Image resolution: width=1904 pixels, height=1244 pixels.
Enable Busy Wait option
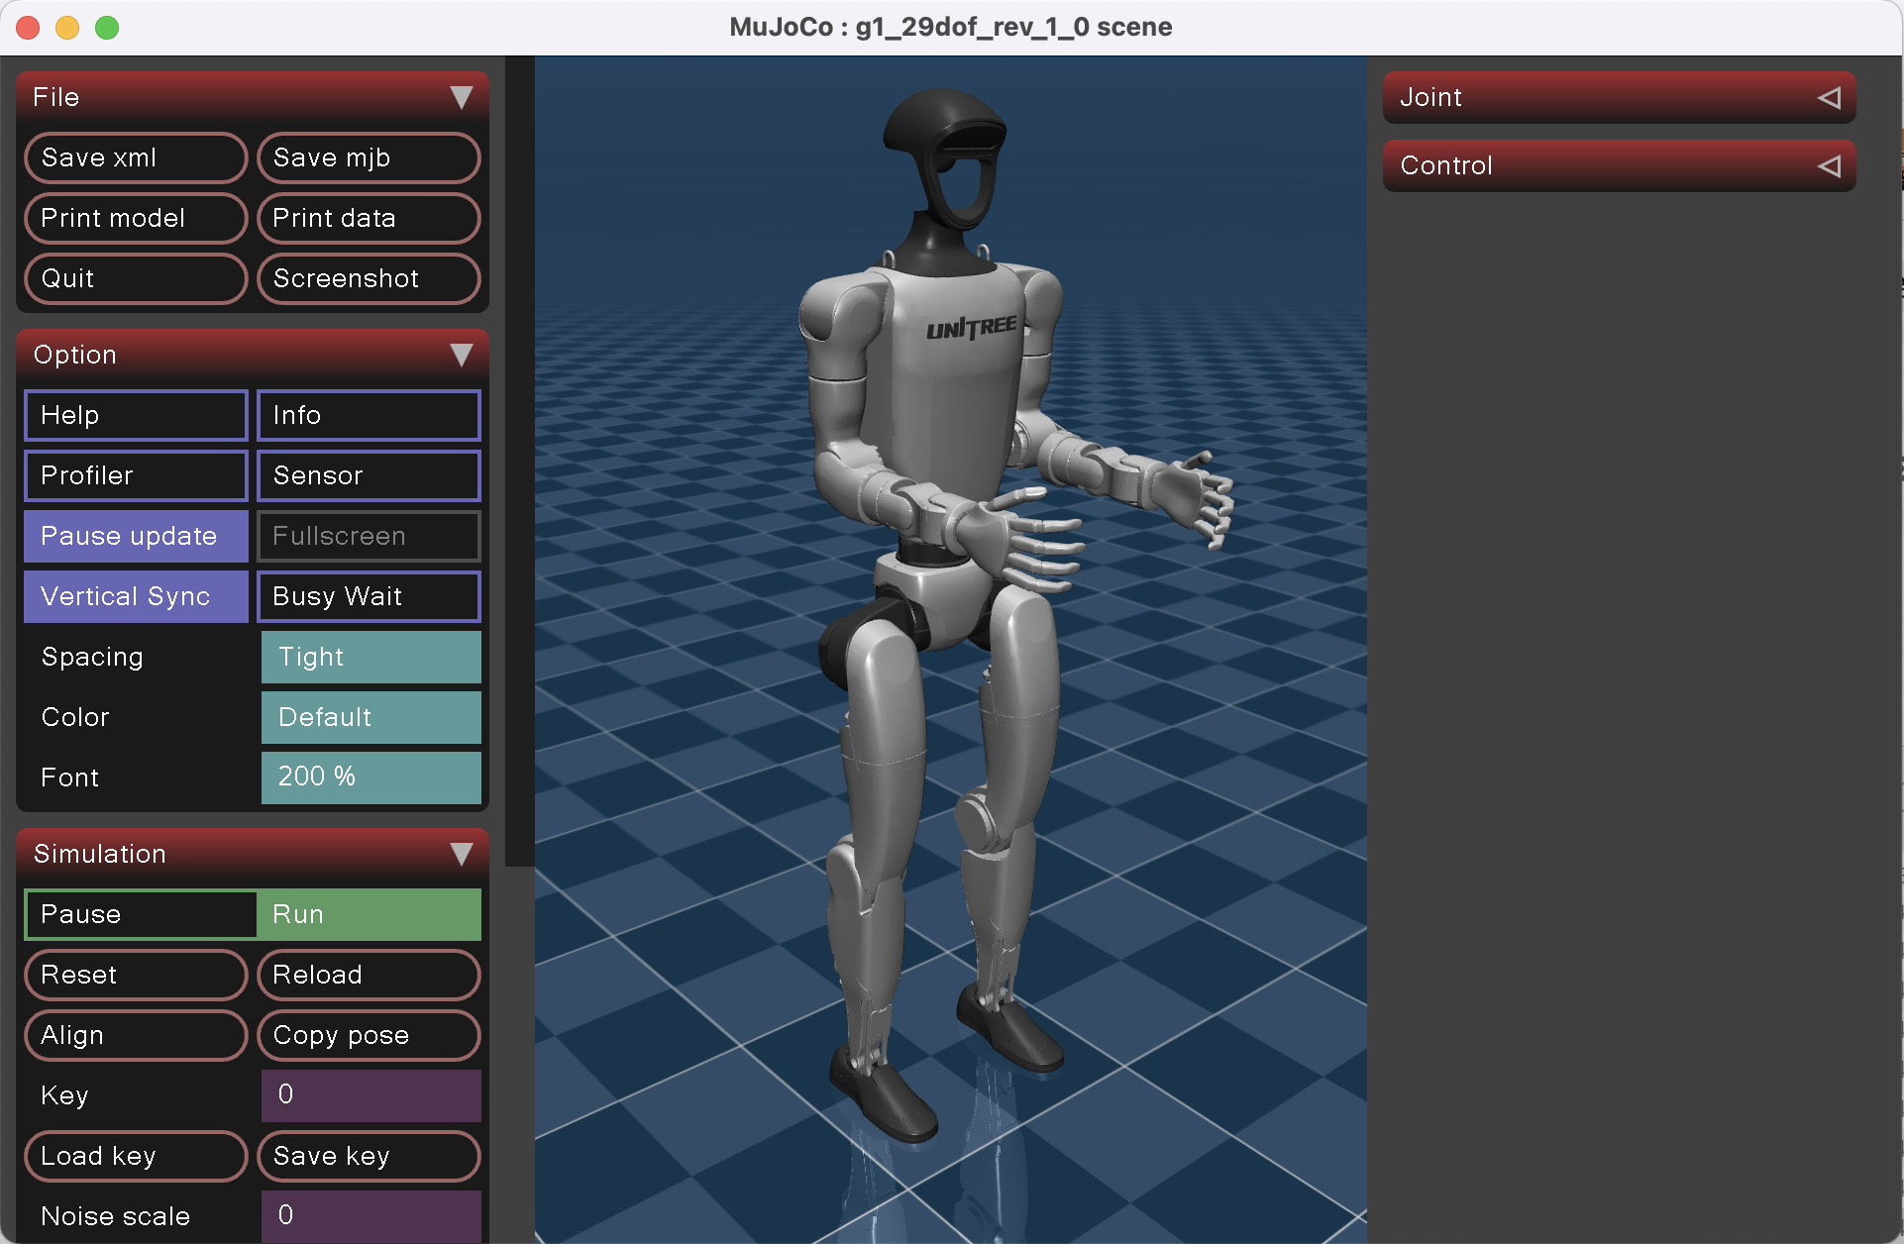369,596
